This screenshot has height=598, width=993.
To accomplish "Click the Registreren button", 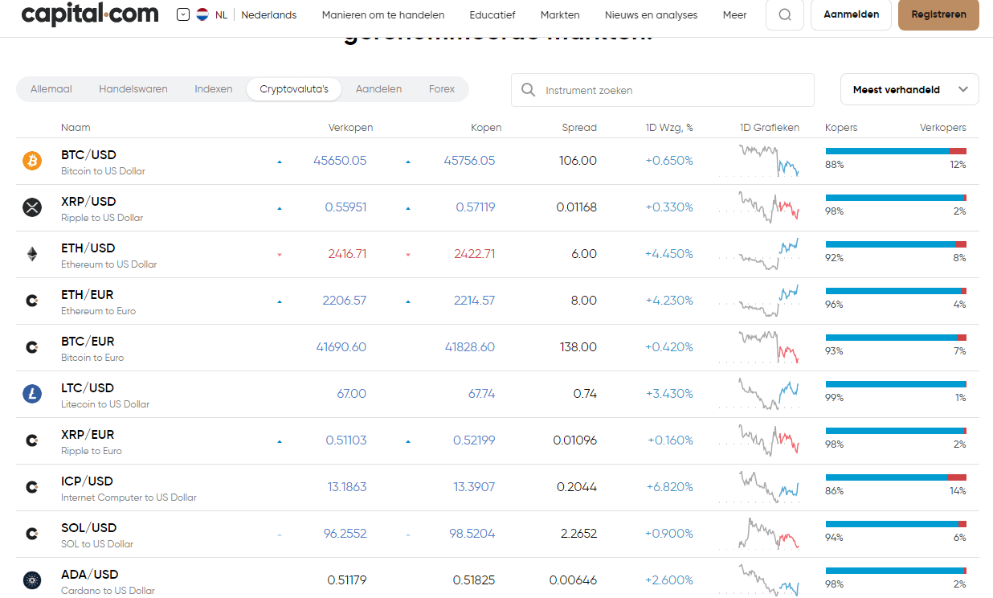I will (x=938, y=14).
